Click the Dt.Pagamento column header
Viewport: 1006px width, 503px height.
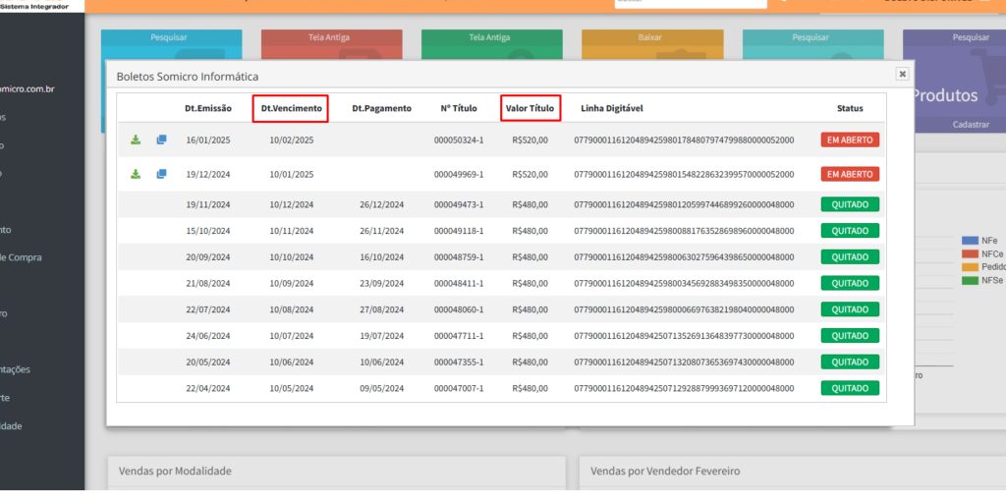(x=382, y=108)
